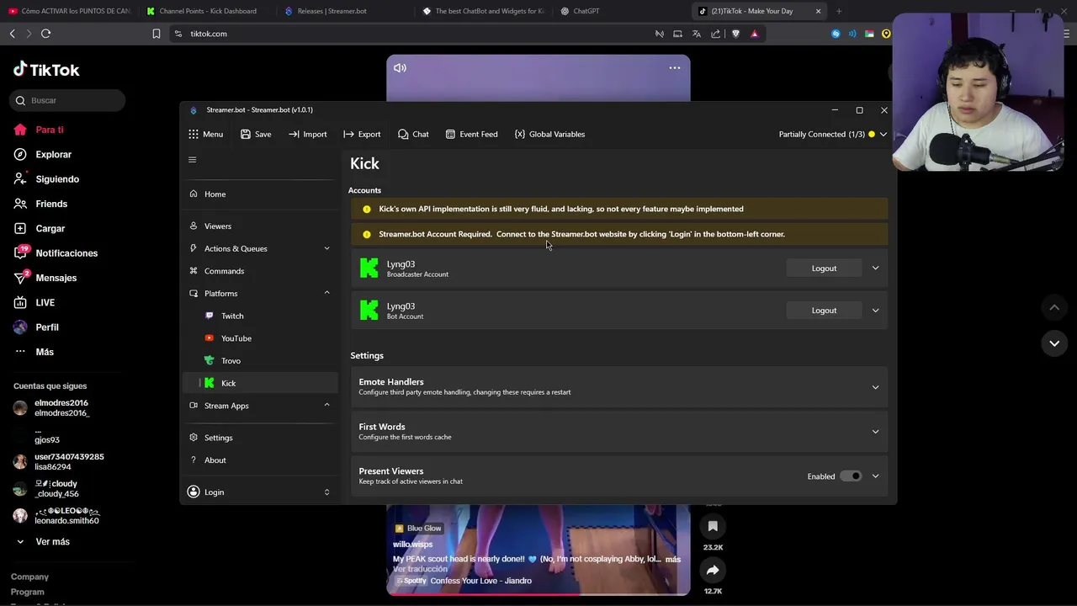Click the Kick logo of Broadcaster Account
1077x606 pixels.
pos(369,268)
